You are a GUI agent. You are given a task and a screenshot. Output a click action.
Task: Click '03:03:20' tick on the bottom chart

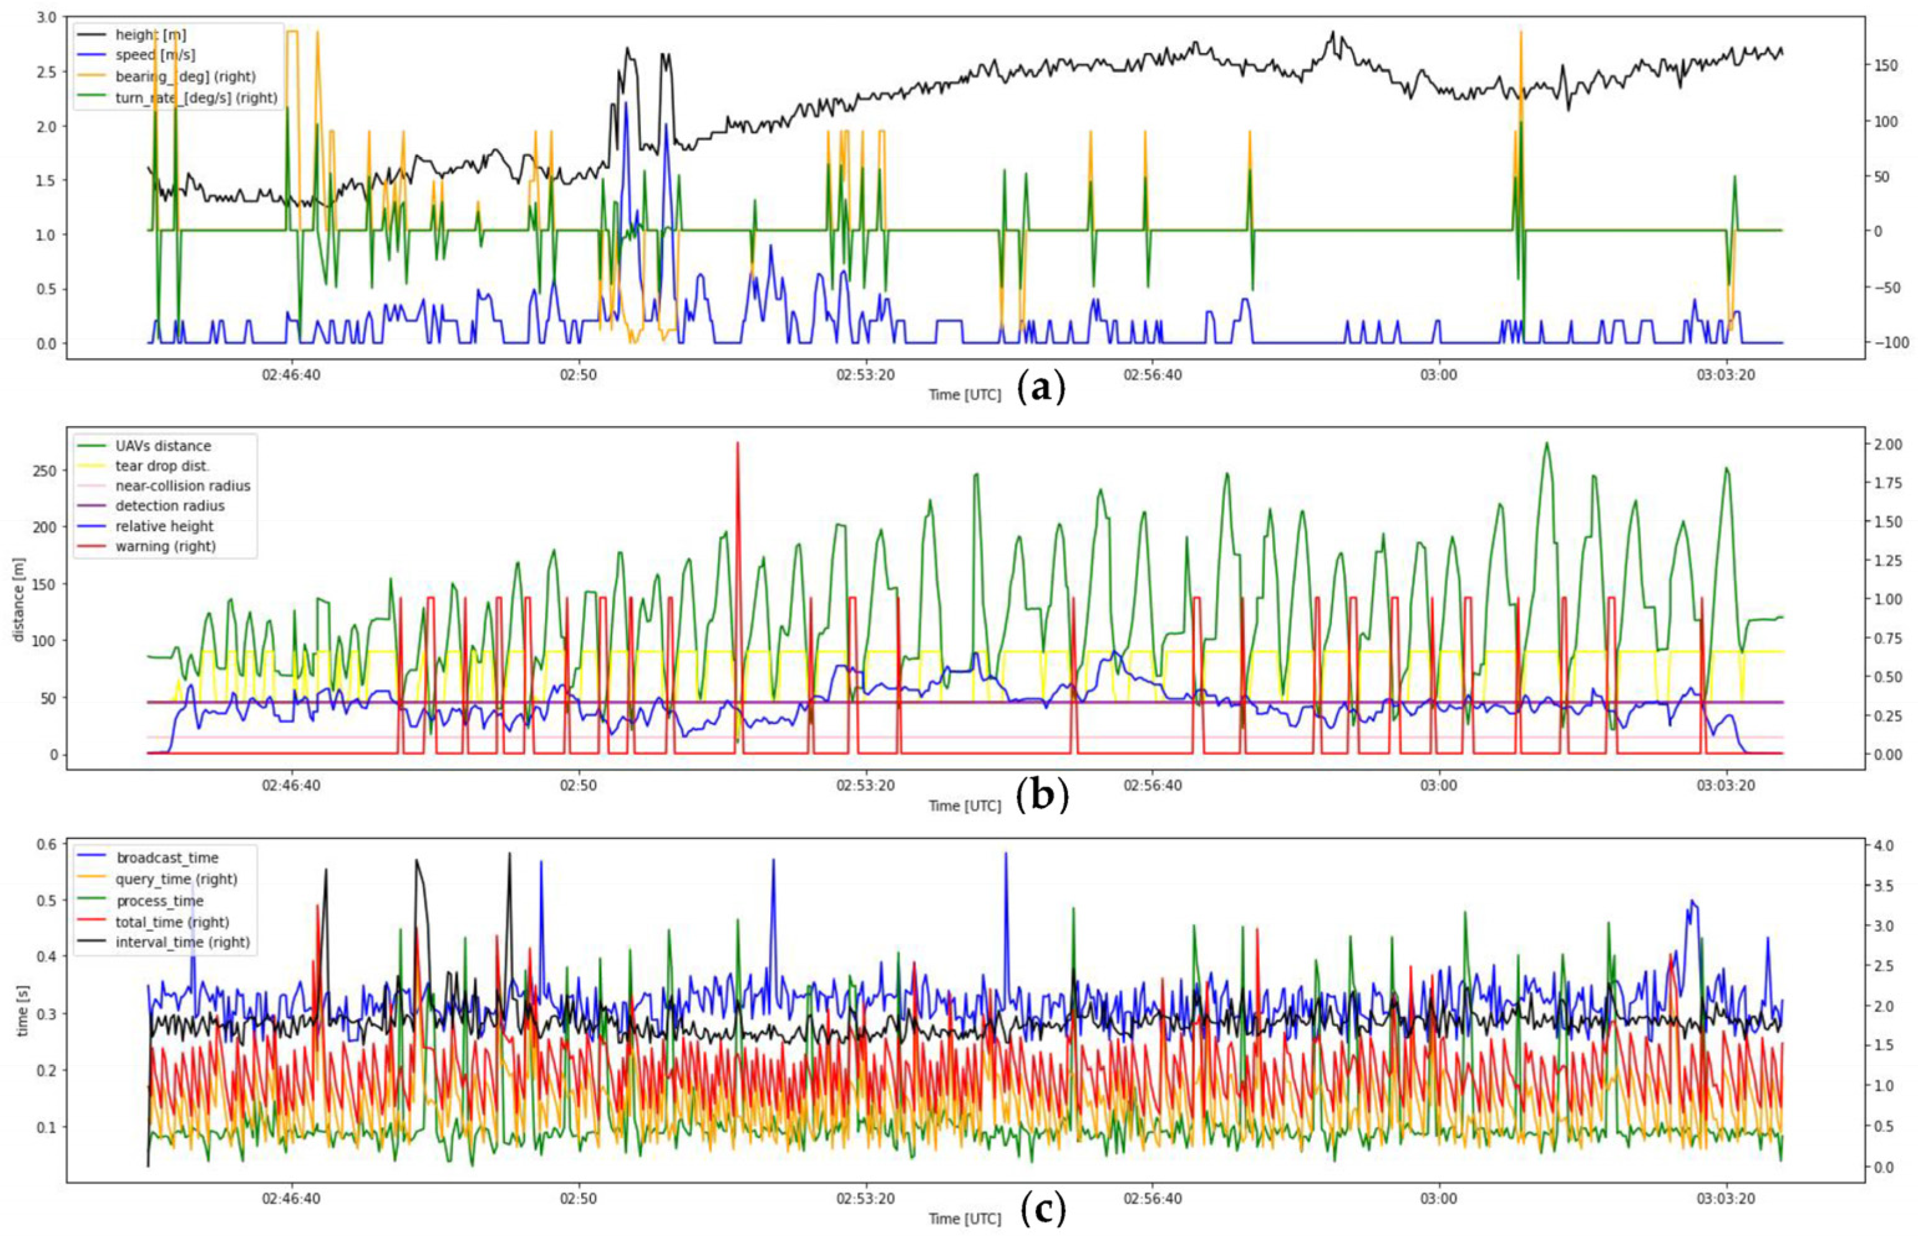(1725, 1198)
